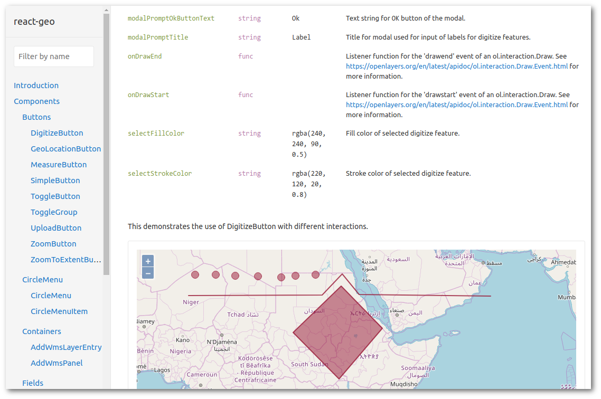Open the Buttons category in the sidebar
601x399 pixels.
(x=36, y=117)
